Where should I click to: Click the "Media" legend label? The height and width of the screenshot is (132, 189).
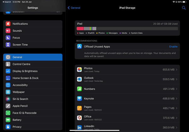click(124, 33)
